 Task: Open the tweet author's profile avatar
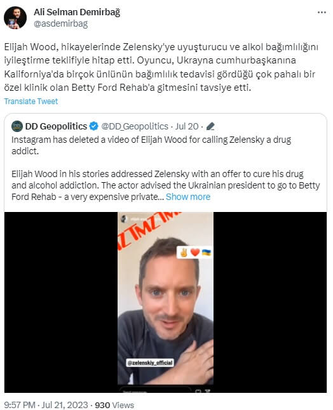click(15, 18)
